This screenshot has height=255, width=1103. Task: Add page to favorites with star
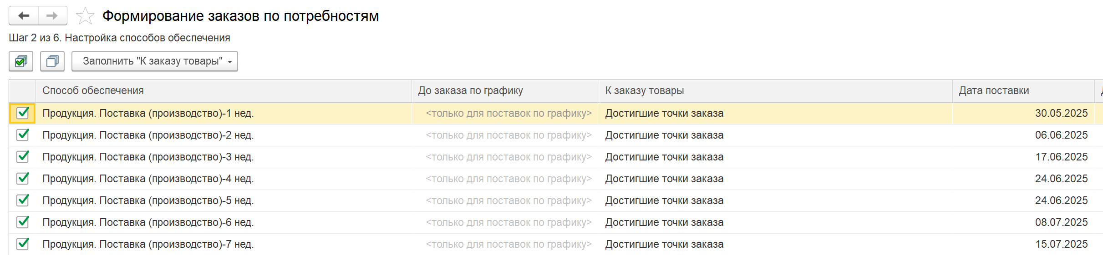pos(85,16)
